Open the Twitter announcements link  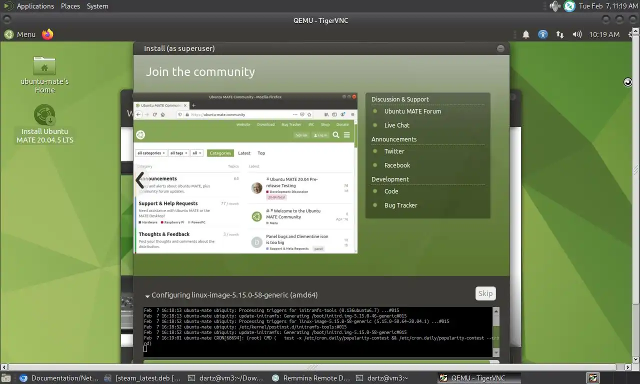coord(394,151)
